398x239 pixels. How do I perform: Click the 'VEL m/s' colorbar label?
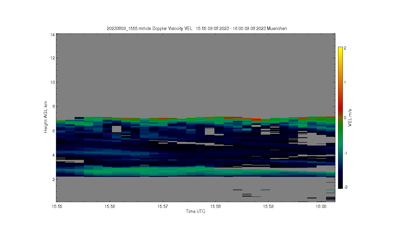click(350, 118)
